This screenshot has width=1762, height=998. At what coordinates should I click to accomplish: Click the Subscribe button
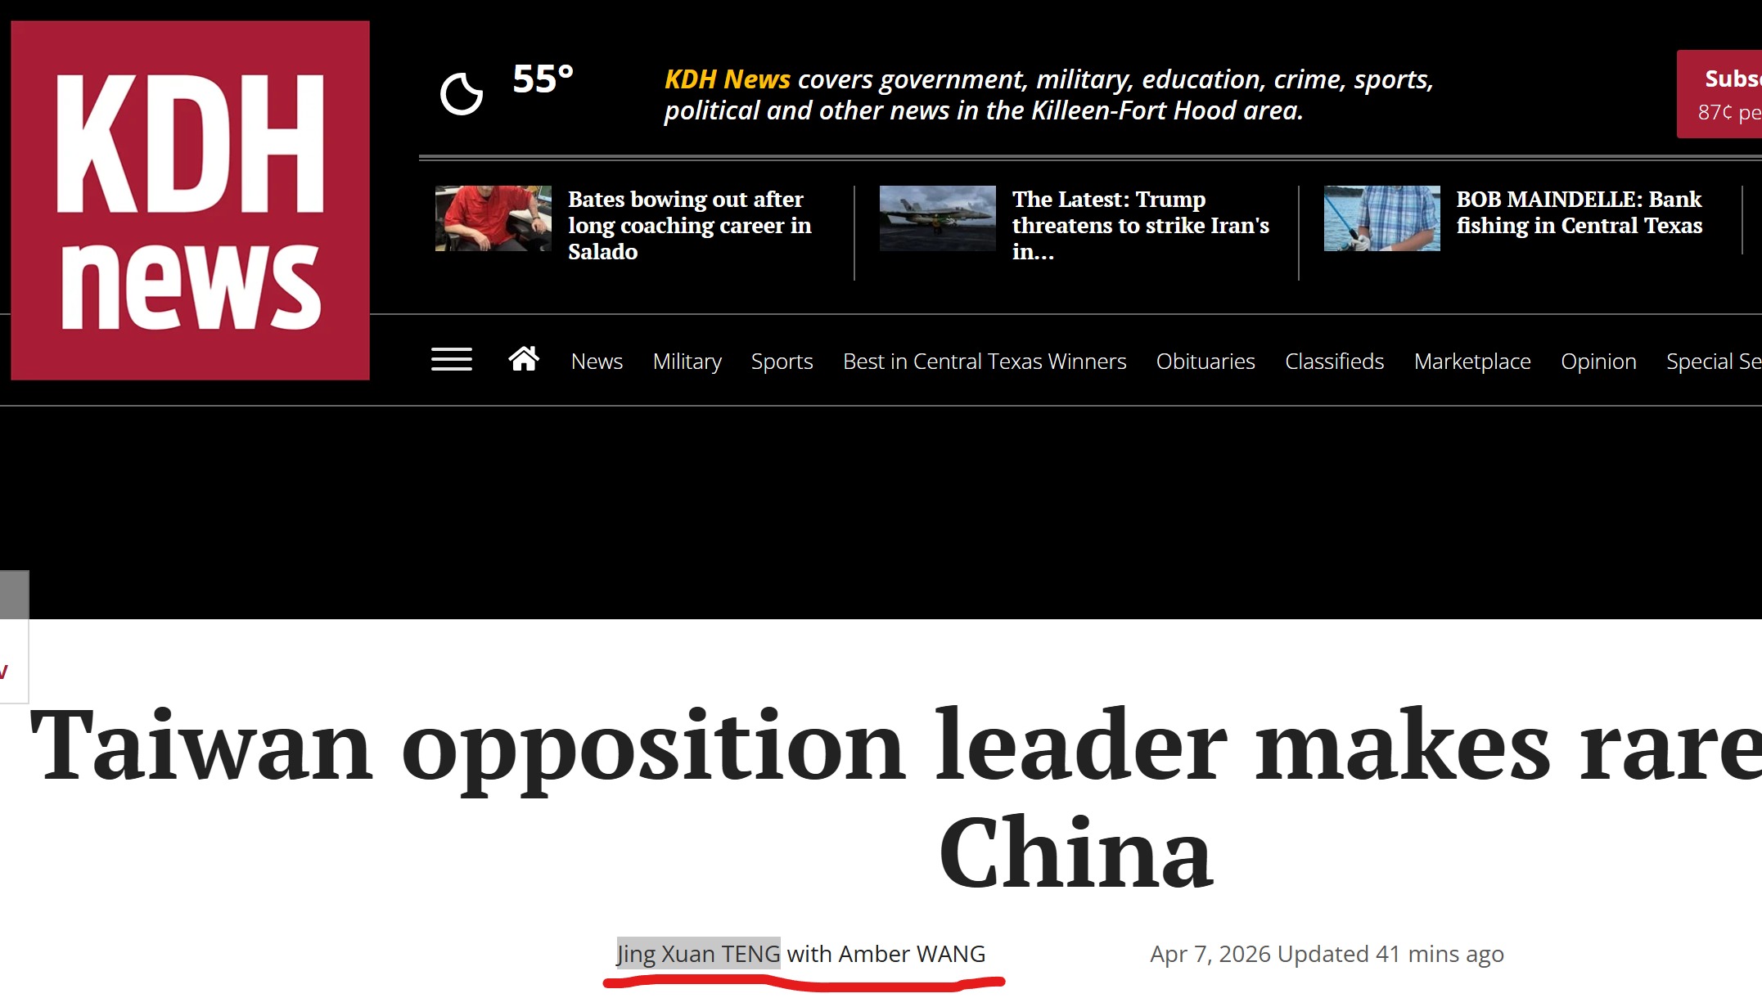click(x=1719, y=94)
